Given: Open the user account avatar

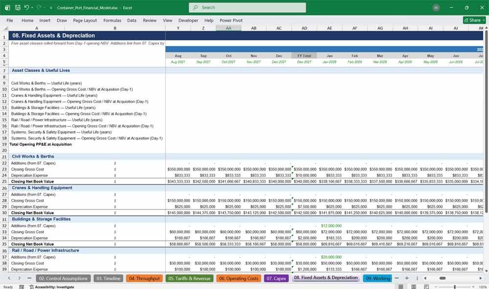Looking at the screenshot, I should coord(436,8).
